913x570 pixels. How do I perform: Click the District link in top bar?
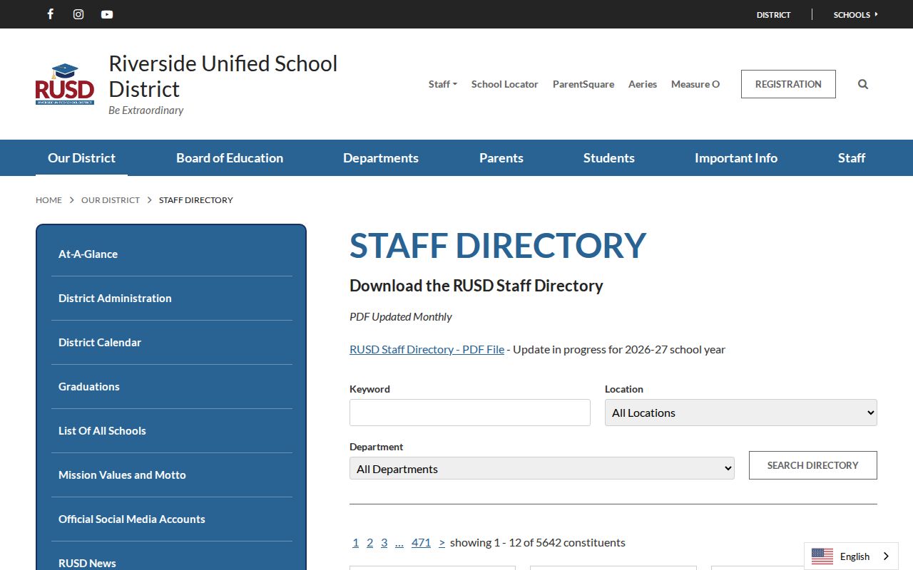coord(774,14)
